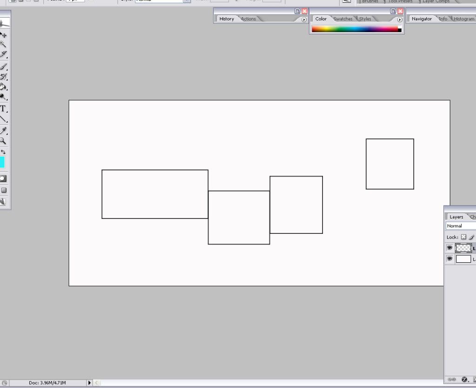The width and height of the screenshot is (476, 388).
Task: Open the Color panel options menu
Action: point(400,20)
